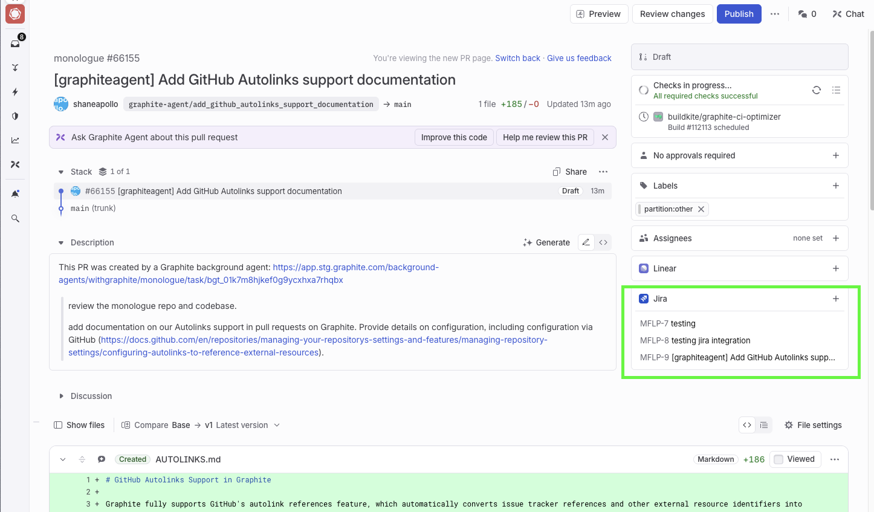Dismiss the Ask Graphite Agent banner
Screen dimensions: 874x512
[x=605, y=137]
